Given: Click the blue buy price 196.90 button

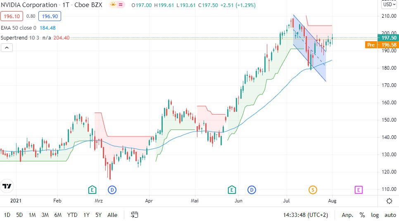Looking at the screenshot, I should (50, 16).
